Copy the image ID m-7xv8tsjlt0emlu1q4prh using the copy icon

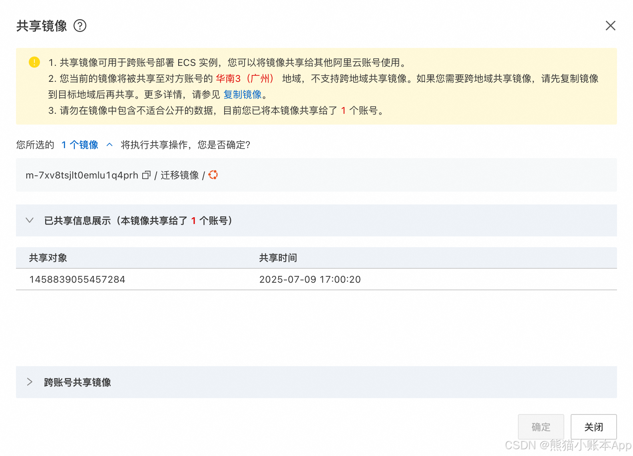[146, 175]
